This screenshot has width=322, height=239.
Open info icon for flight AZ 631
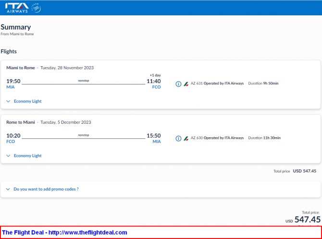[x=178, y=84]
